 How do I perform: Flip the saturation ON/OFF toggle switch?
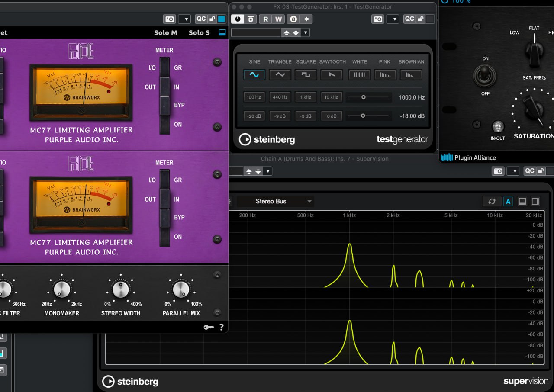click(485, 76)
